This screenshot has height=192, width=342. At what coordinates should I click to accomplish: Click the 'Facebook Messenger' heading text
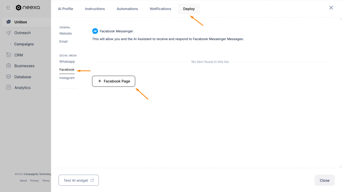(116, 31)
